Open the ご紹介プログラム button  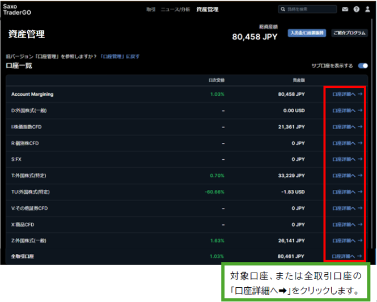click(349, 33)
